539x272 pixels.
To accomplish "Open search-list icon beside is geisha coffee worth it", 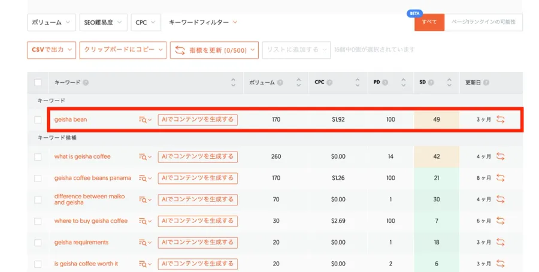I will point(145,264).
